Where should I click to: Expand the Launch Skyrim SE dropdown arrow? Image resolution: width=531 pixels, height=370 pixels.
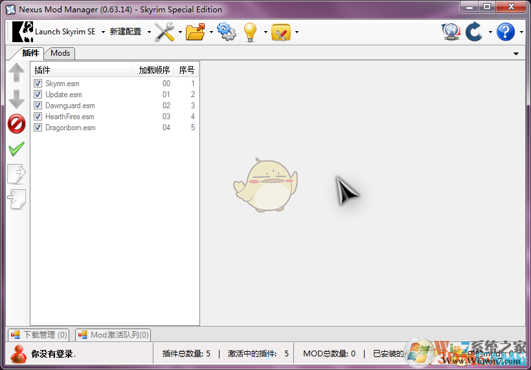click(103, 32)
